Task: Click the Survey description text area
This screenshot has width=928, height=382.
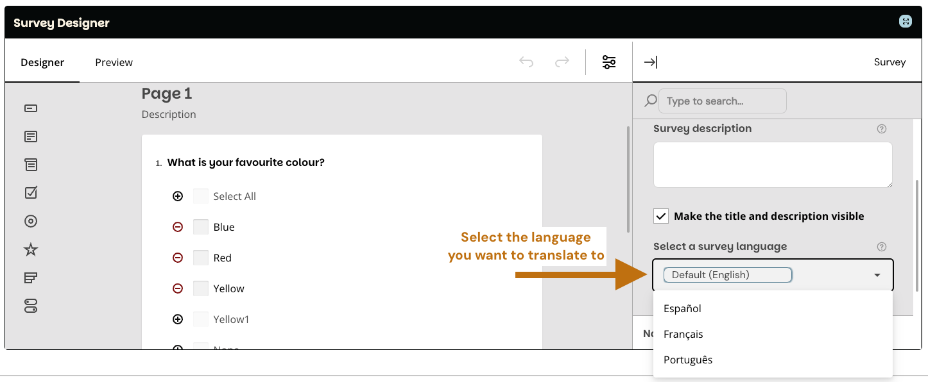Action: [772, 165]
